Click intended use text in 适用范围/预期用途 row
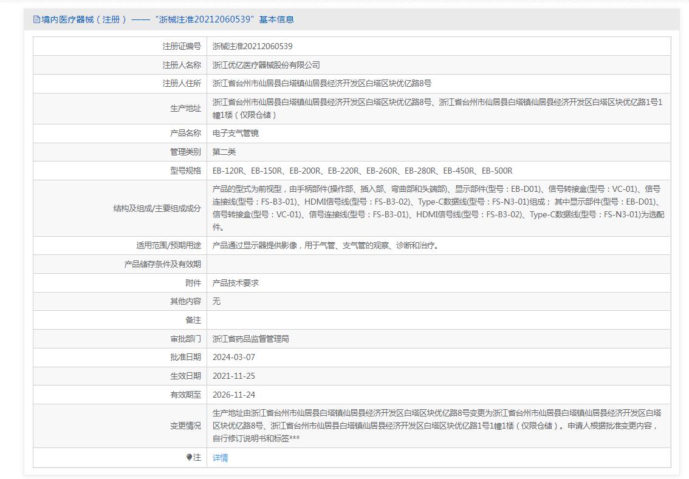Image resolution: width=689 pixels, height=479 pixels. click(x=326, y=245)
